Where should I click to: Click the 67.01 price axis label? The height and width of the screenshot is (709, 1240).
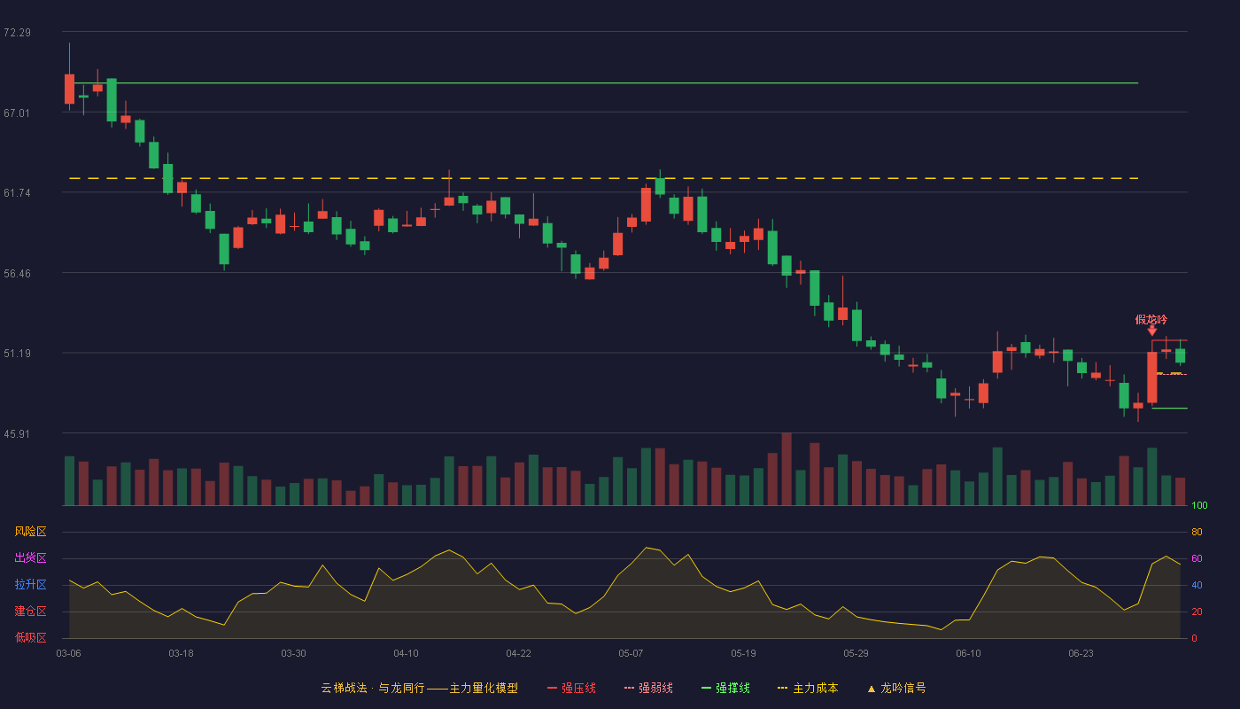click(17, 113)
